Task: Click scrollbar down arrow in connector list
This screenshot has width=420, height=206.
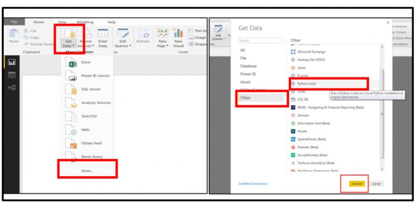Action: point(382,169)
